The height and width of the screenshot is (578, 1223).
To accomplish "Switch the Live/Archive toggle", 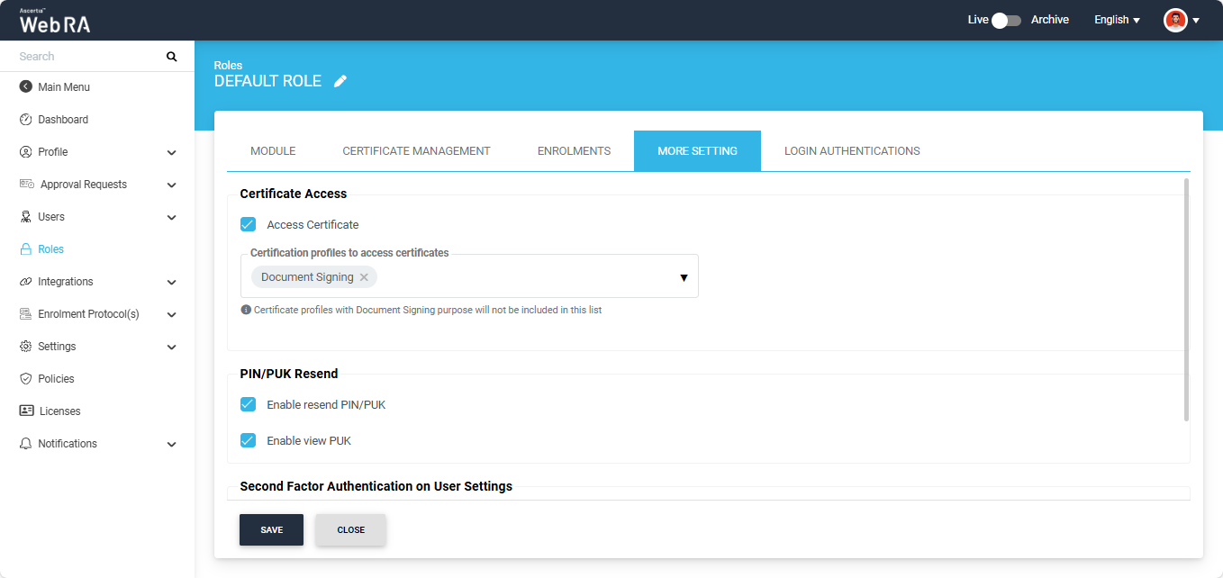I will (x=1006, y=20).
